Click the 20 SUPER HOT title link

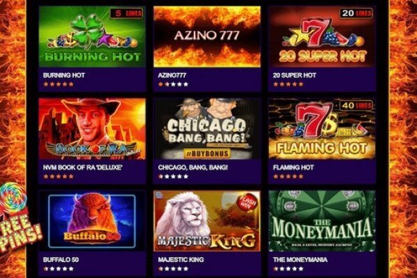(295, 75)
